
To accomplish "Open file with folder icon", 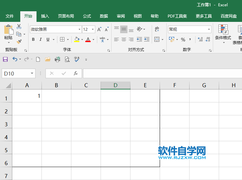I will (x=48, y=59).
